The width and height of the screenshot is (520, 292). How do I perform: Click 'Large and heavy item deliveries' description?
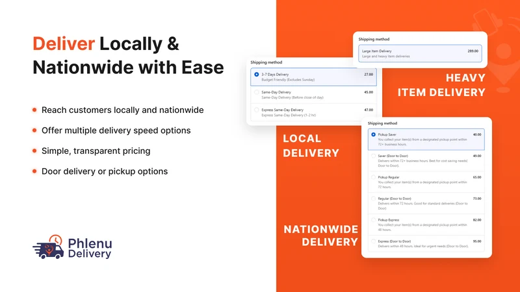pos(385,56)
